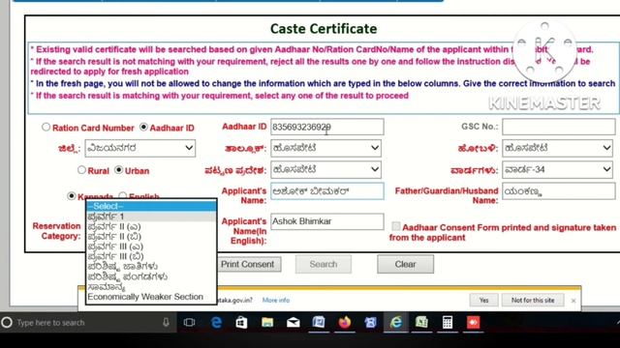Viewport: 620px width, 348px height.
Task: Click the Aadhaar ID input field
Action: tap(327, 127)
